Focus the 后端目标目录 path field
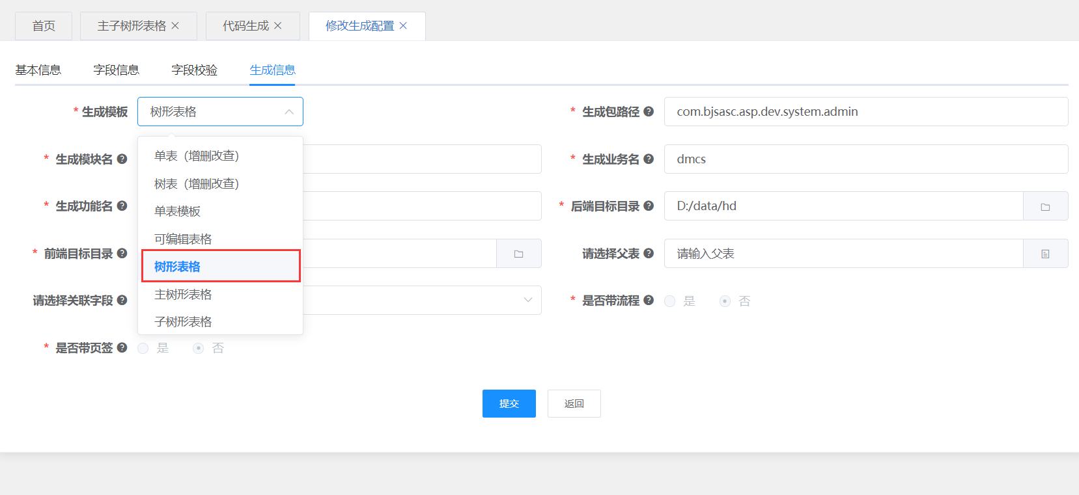The image size is (1079, 495). click(844, 206)
